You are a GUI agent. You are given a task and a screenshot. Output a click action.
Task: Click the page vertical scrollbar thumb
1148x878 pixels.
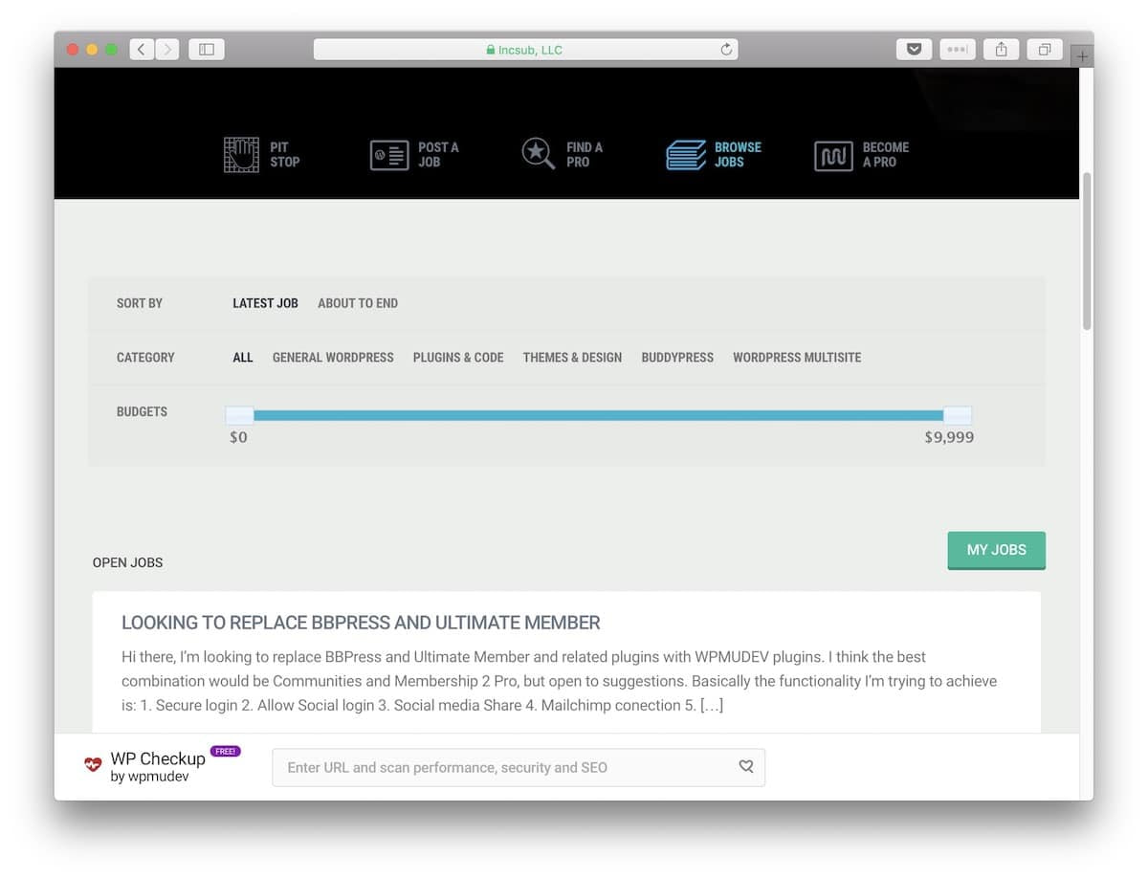coord(1087,251)
